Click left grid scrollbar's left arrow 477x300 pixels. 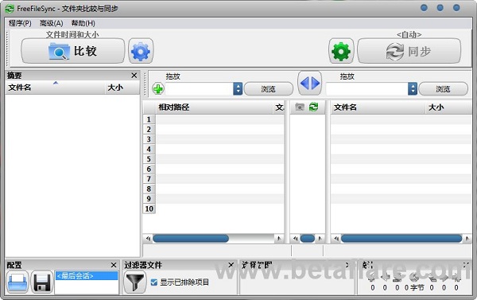(x=148, y=239)
